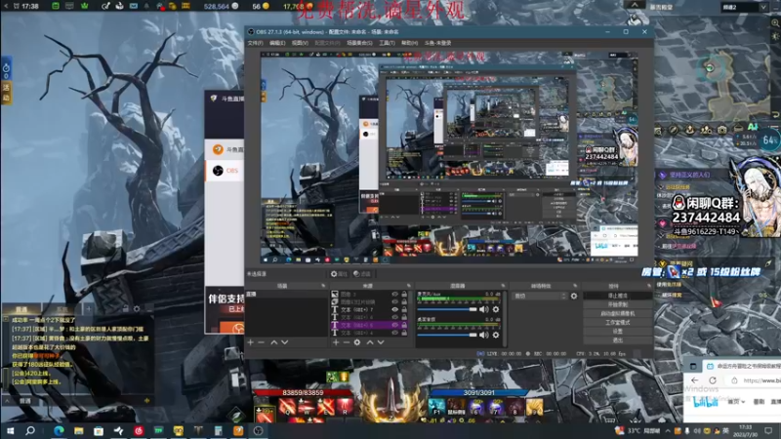Open the Windows Start menu
781x439 pixels.
(10, 430)
